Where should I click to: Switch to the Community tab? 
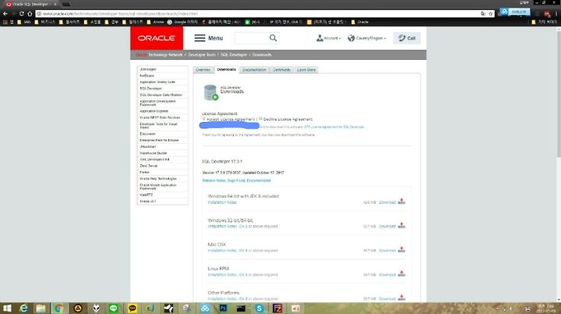281,70
